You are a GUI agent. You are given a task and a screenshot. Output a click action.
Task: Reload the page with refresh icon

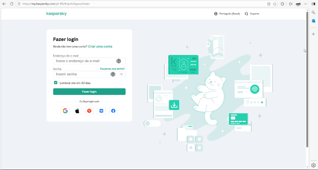click(x=12, y=4)
